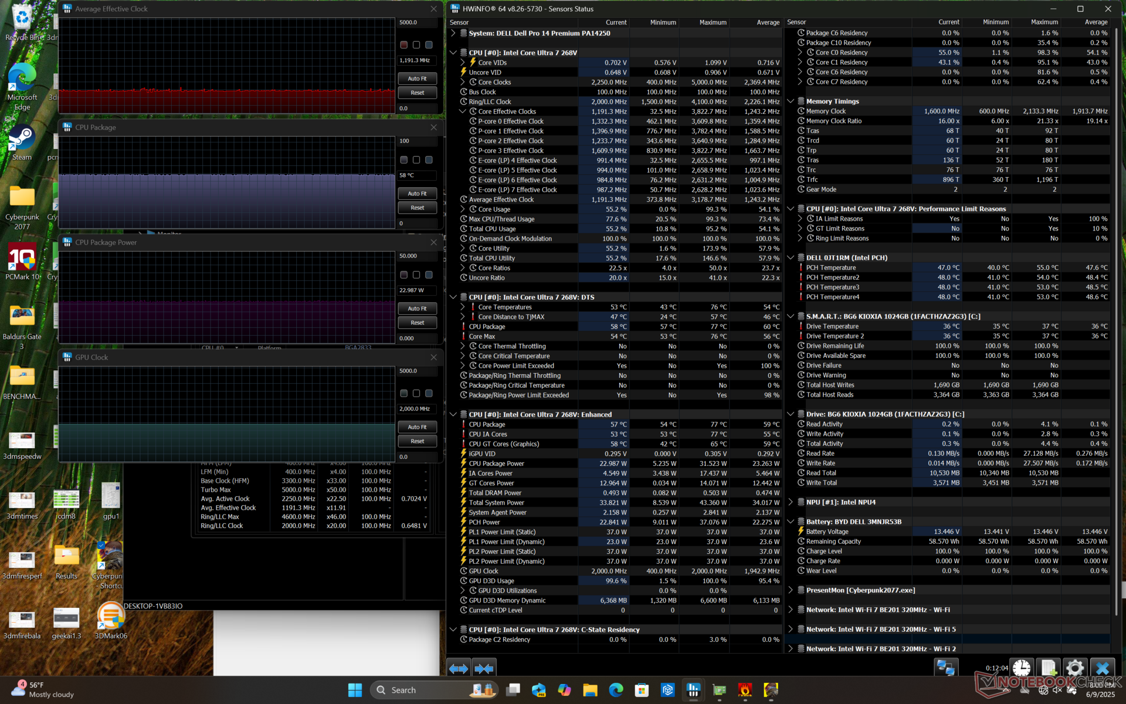Close sensors with blue X icon
Image resolution: width=1126 pixels, height=704 pixels.
[1102, 668]
